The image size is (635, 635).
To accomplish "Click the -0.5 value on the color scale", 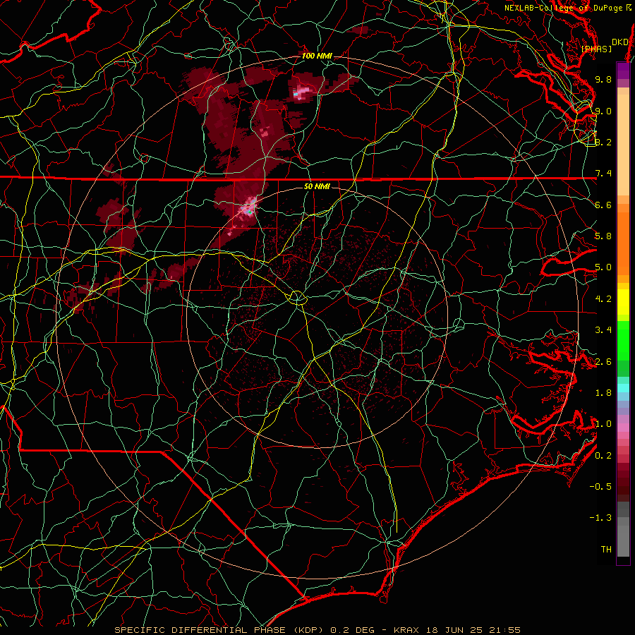I will click(600, 487).
